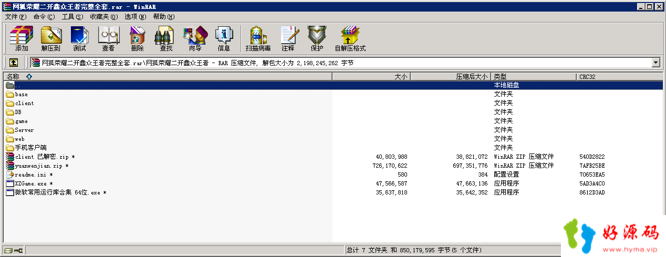Click the 本地磁盘 type cell
666x257 pixels.
click(x=506, y=85)
